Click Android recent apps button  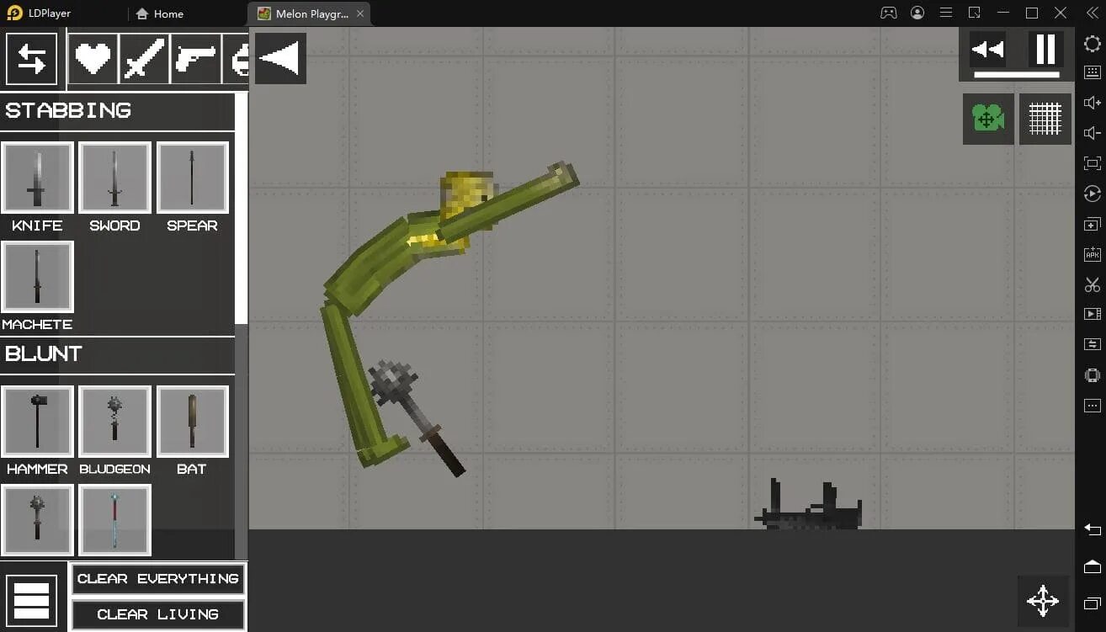(1092, 603)
